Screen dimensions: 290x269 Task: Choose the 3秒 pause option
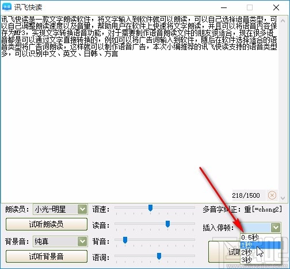260,260
